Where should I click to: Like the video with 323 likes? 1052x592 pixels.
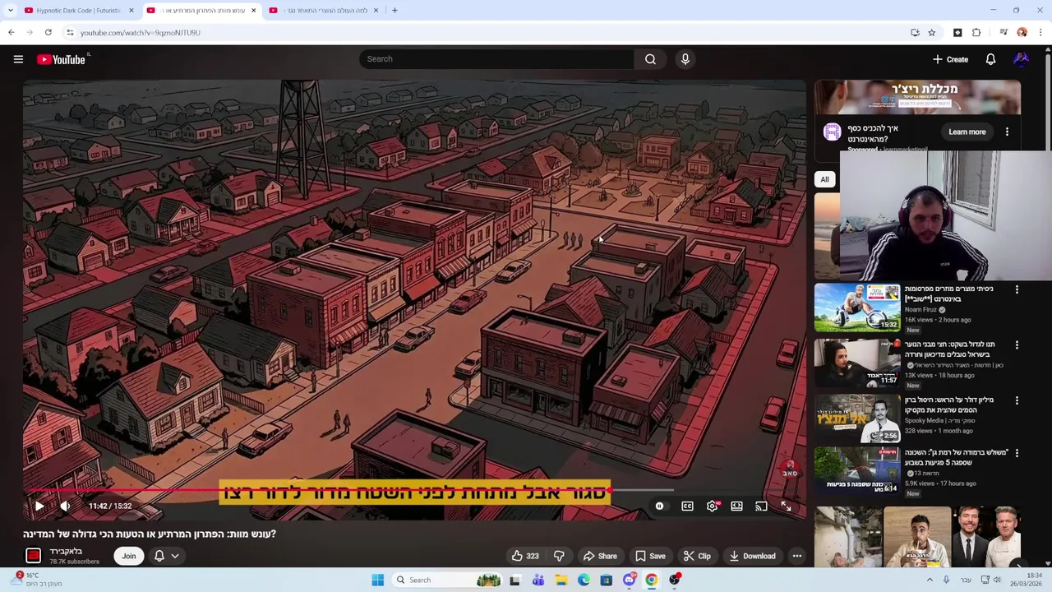(525, 556)
